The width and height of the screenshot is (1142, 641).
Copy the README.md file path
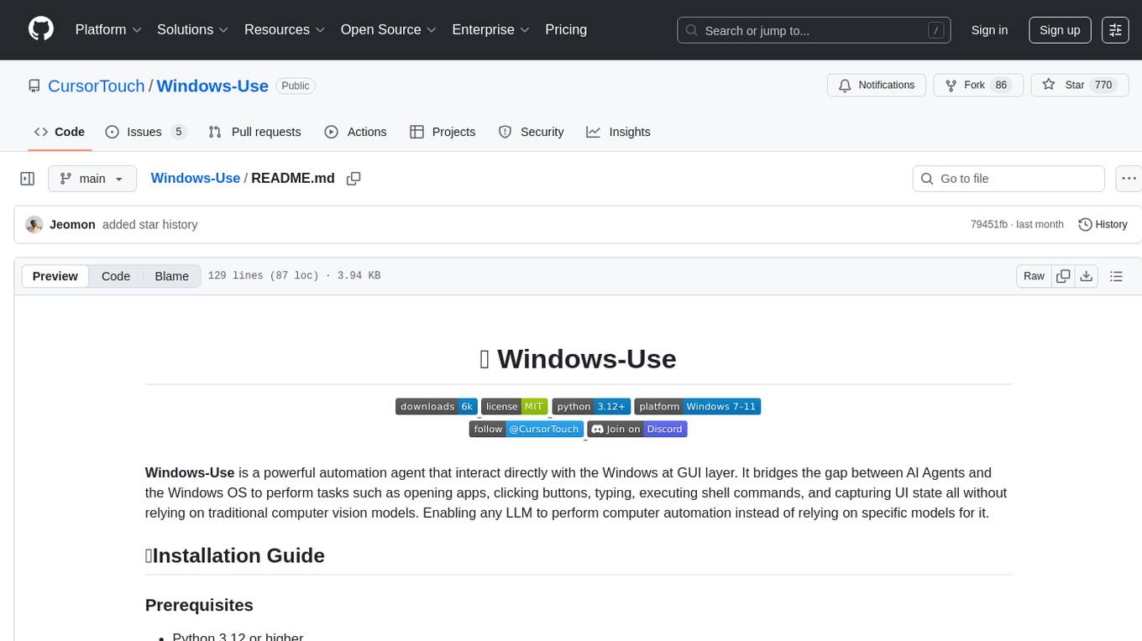(x=354, y=179)
